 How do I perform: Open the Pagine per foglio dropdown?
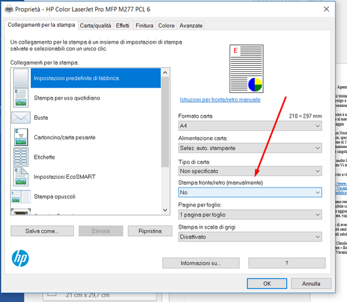tap(250, 215)
